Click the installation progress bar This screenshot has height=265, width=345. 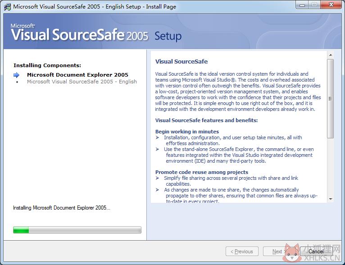click(77, 230)
